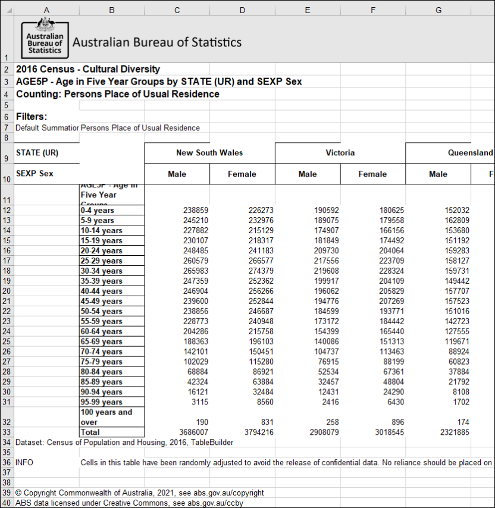Viewport: 495px width, 508px height.
Task: Select row 33 header
Action: tap(7, 432)
